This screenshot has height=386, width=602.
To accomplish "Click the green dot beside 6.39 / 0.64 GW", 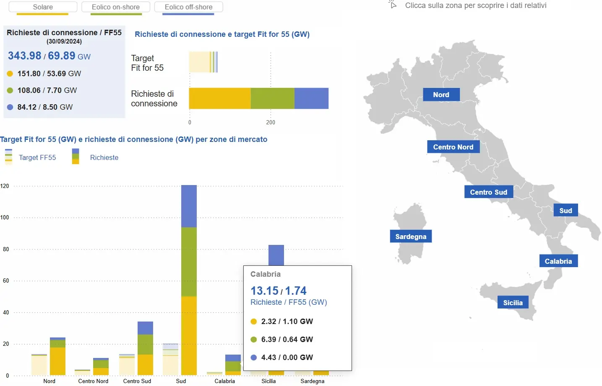I will coord(253,340).
